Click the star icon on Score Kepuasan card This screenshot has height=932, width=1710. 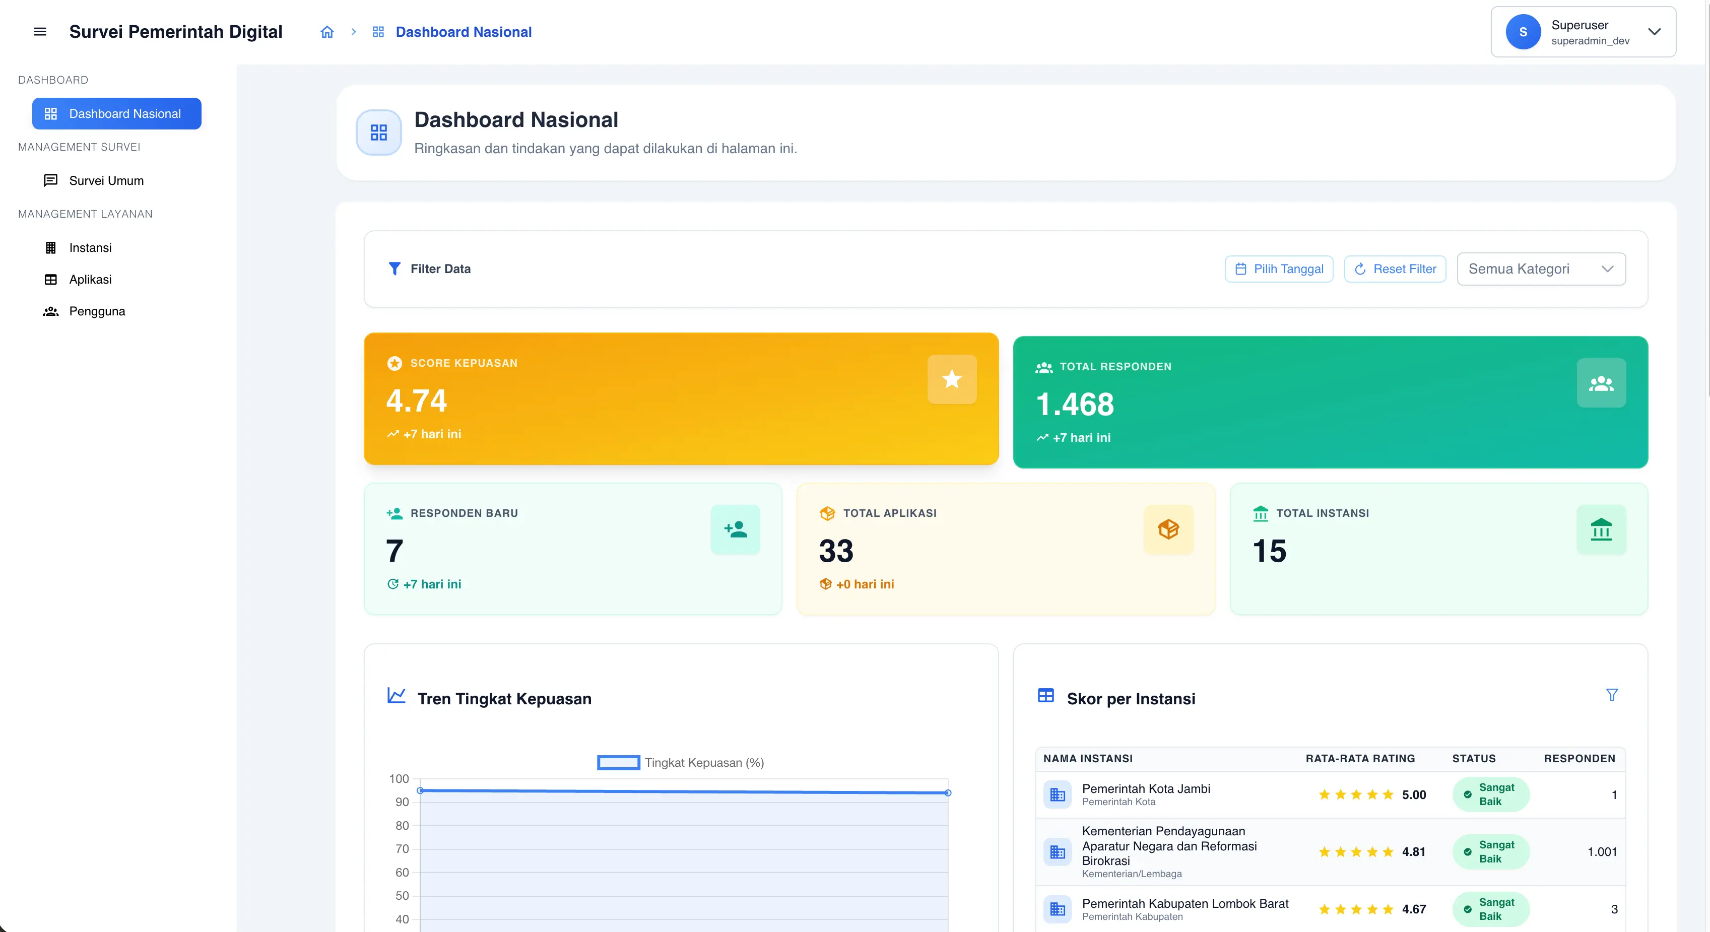tap(951, 379)
